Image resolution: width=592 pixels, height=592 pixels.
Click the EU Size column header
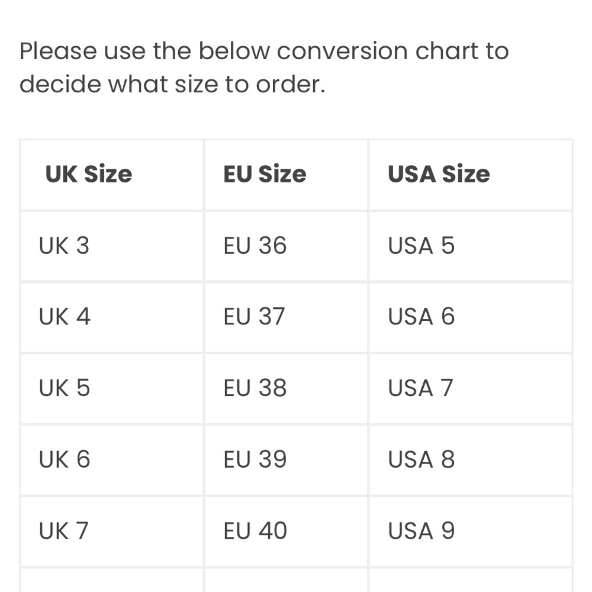pyautogui.click(x=286, y=175)
